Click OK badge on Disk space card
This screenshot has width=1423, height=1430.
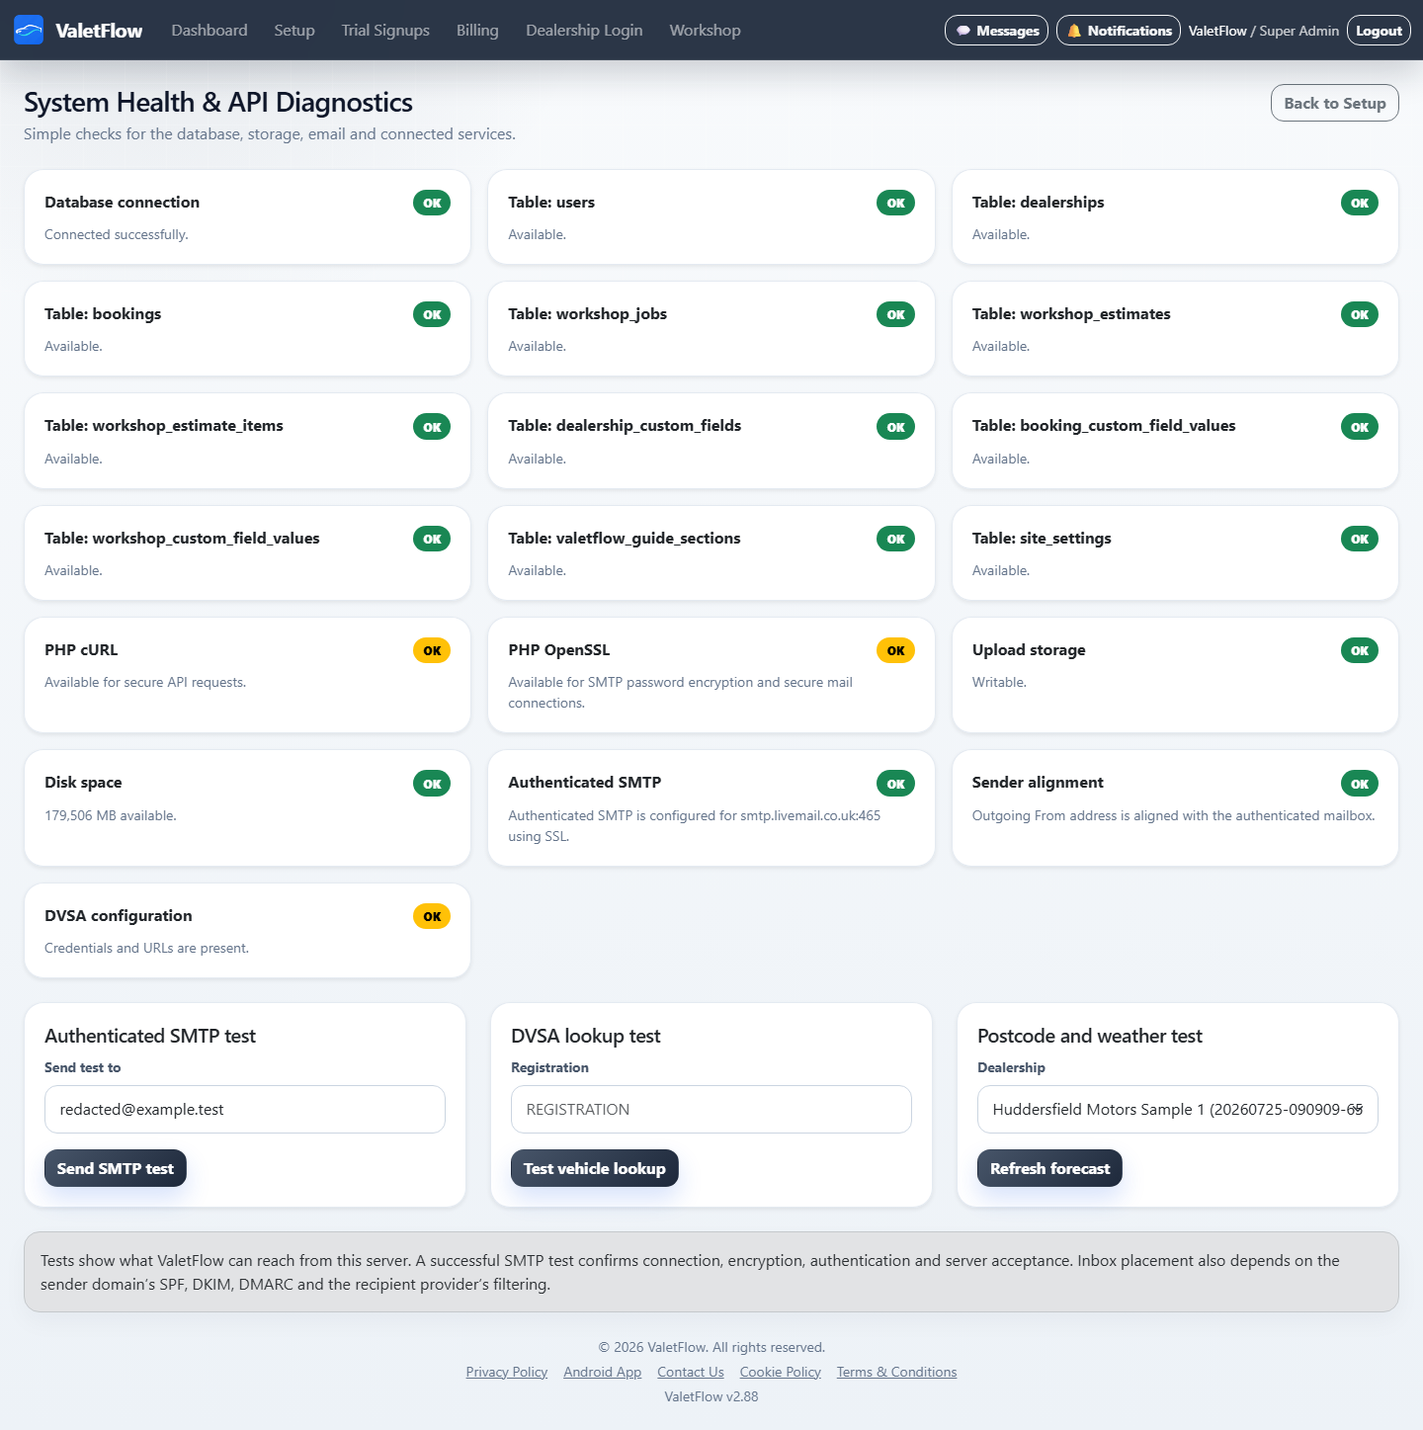(x=432, y=784)
